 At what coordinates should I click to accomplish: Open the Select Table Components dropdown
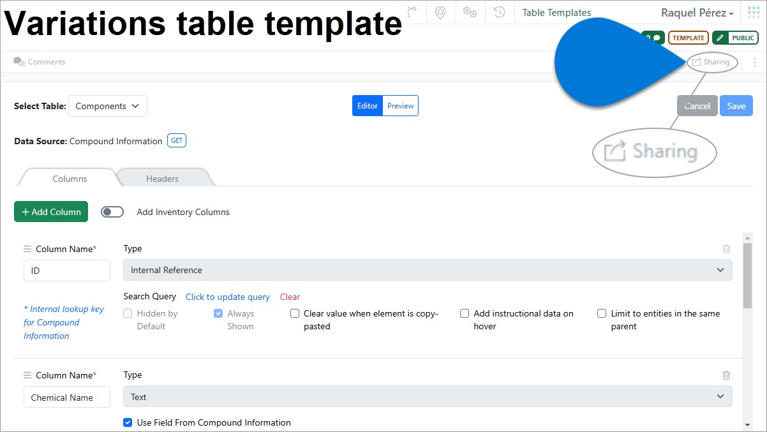(107, 106)
